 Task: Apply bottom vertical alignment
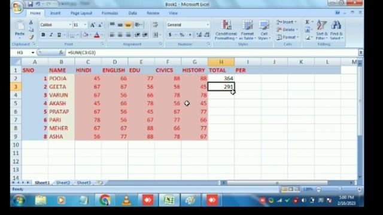tap(128, 24)
